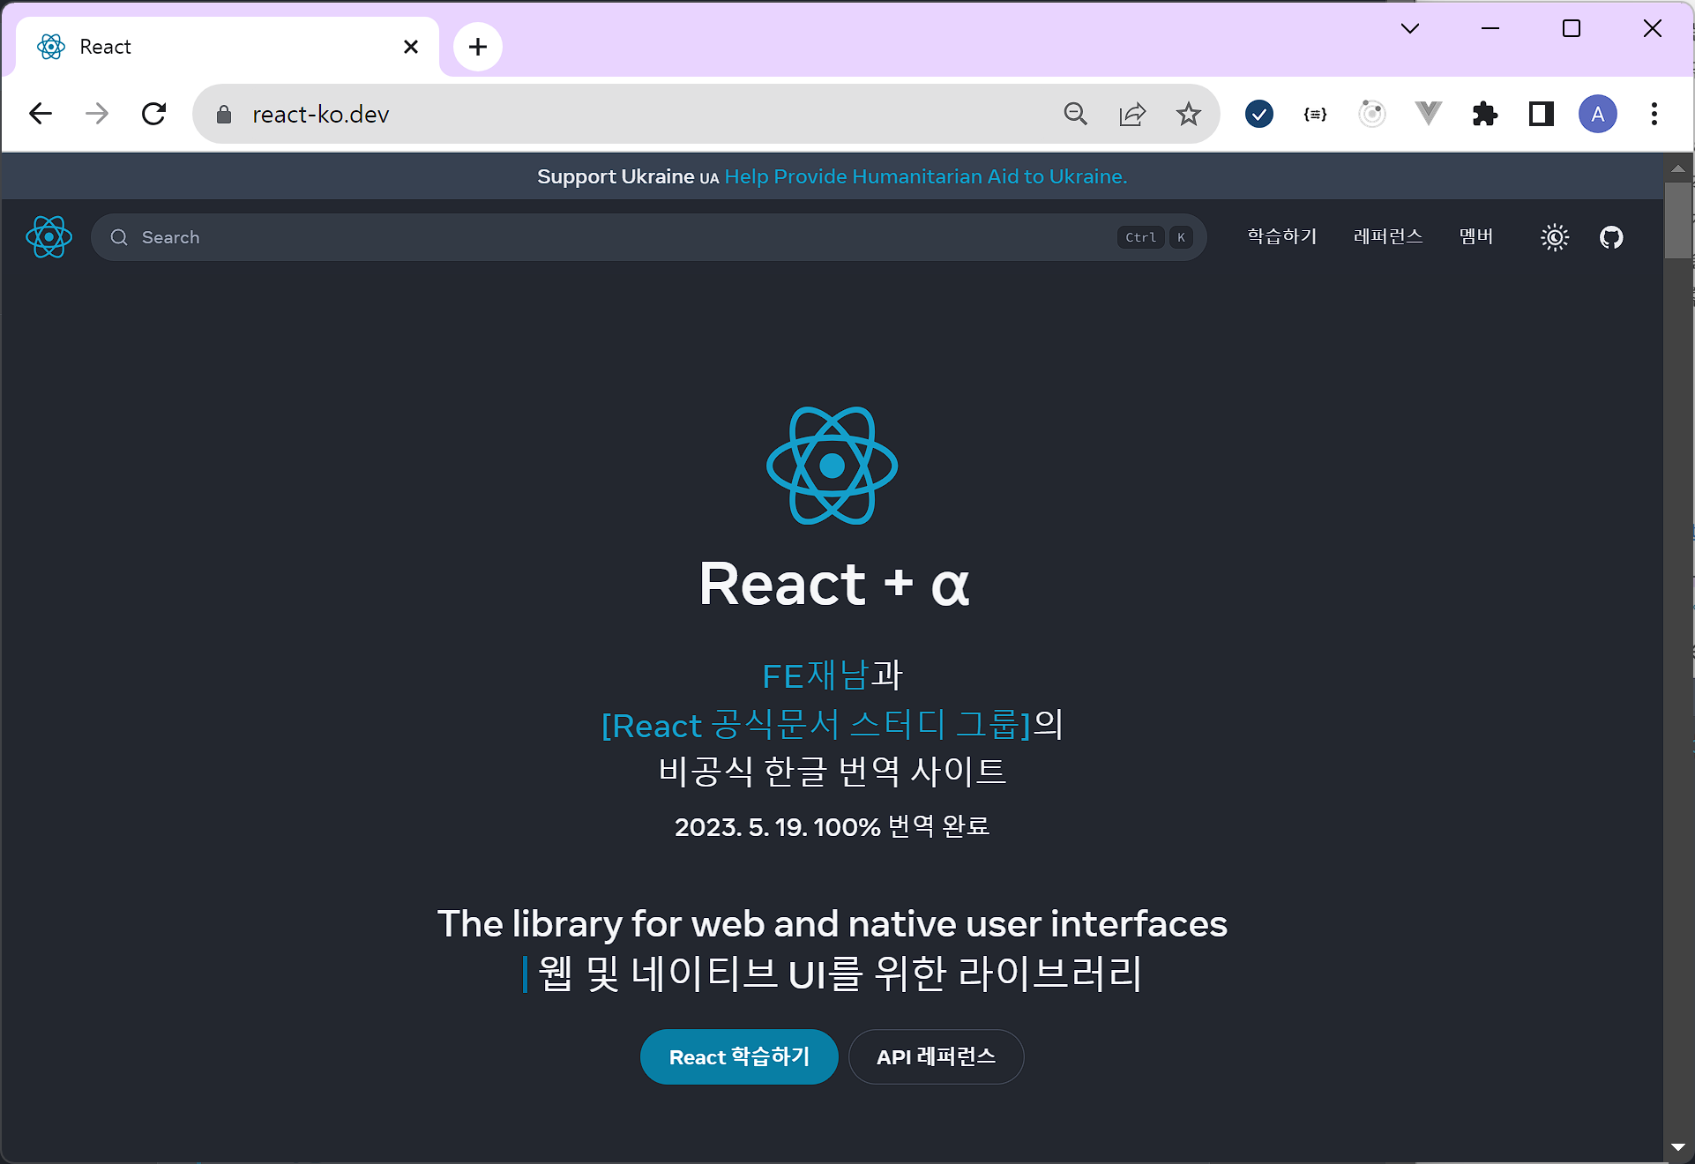Open 학습하기 nav menu item
The image size is (1695, 1164).
point(1281,236)
